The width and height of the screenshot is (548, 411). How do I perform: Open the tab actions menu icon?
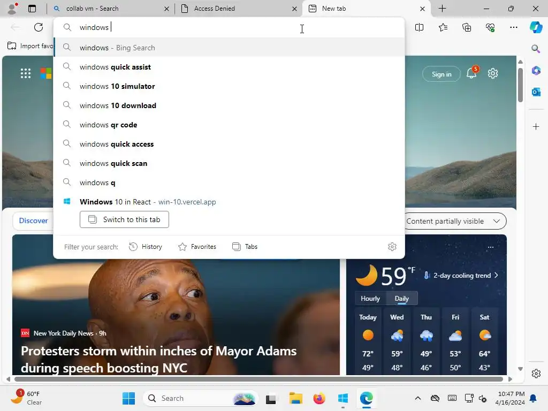[32, 9]
